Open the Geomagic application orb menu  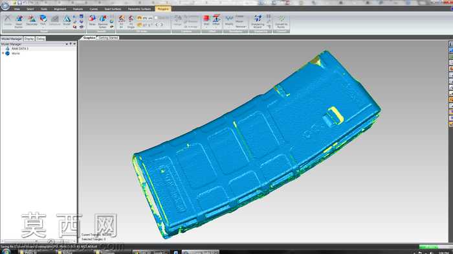click(5, 6)
